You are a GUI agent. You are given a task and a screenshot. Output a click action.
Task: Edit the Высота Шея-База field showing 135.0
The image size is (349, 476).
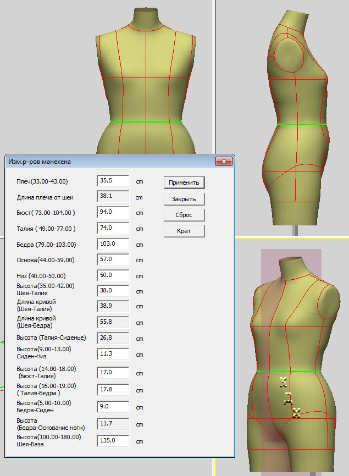click(x=113, y=441)
